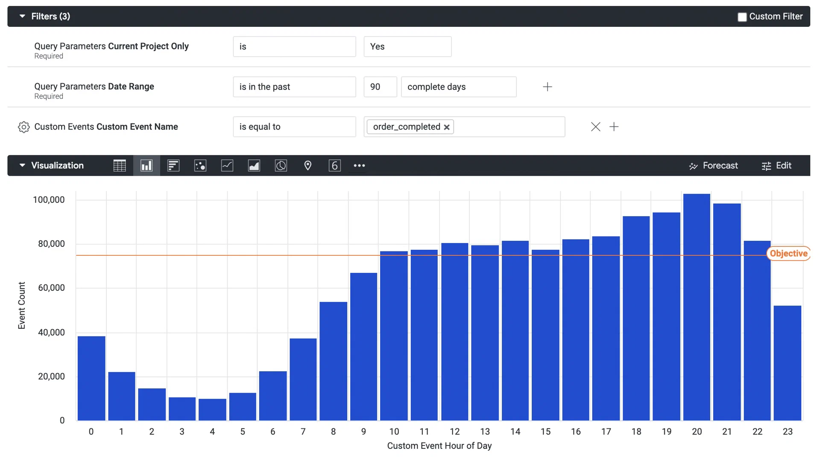
Task: Enable the Custom Filter checkbox
Action: coord(742,16)
